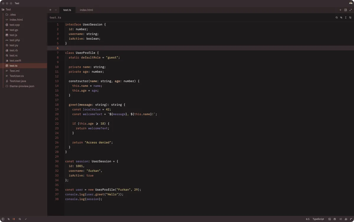Zoom the pane with the expand arrows icon
Viewport: 354px width, 222px height.
tap(351, 10)
